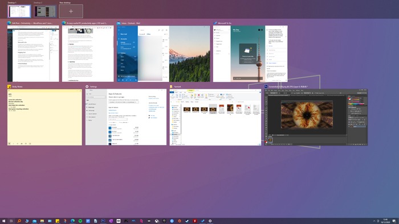Open the taskbar clock and date
This screenshot has width=399, height=224.
click(x=385, y=221)
